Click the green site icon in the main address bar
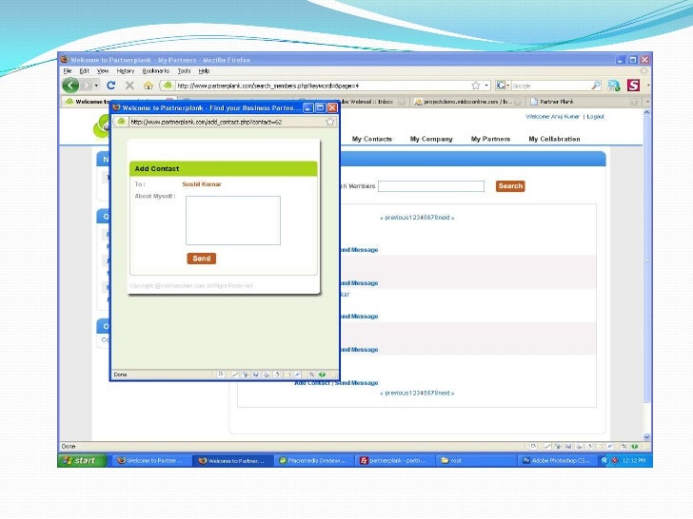 [x=168, y=86]
